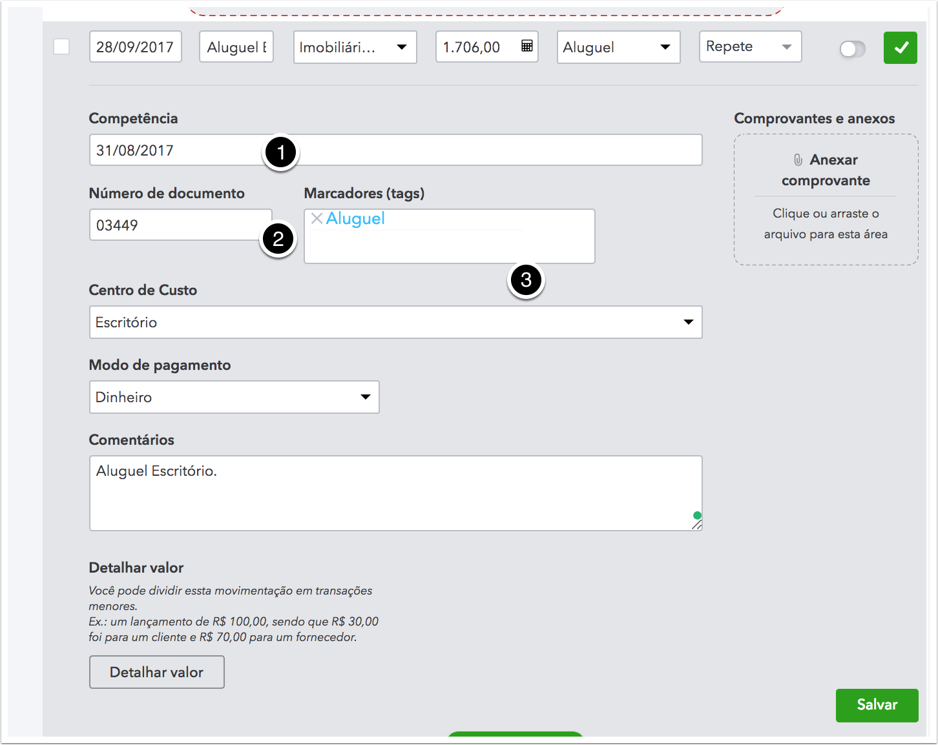Click the green checkmark confirm button
The image size is (938, 745).
pos(900,48)
